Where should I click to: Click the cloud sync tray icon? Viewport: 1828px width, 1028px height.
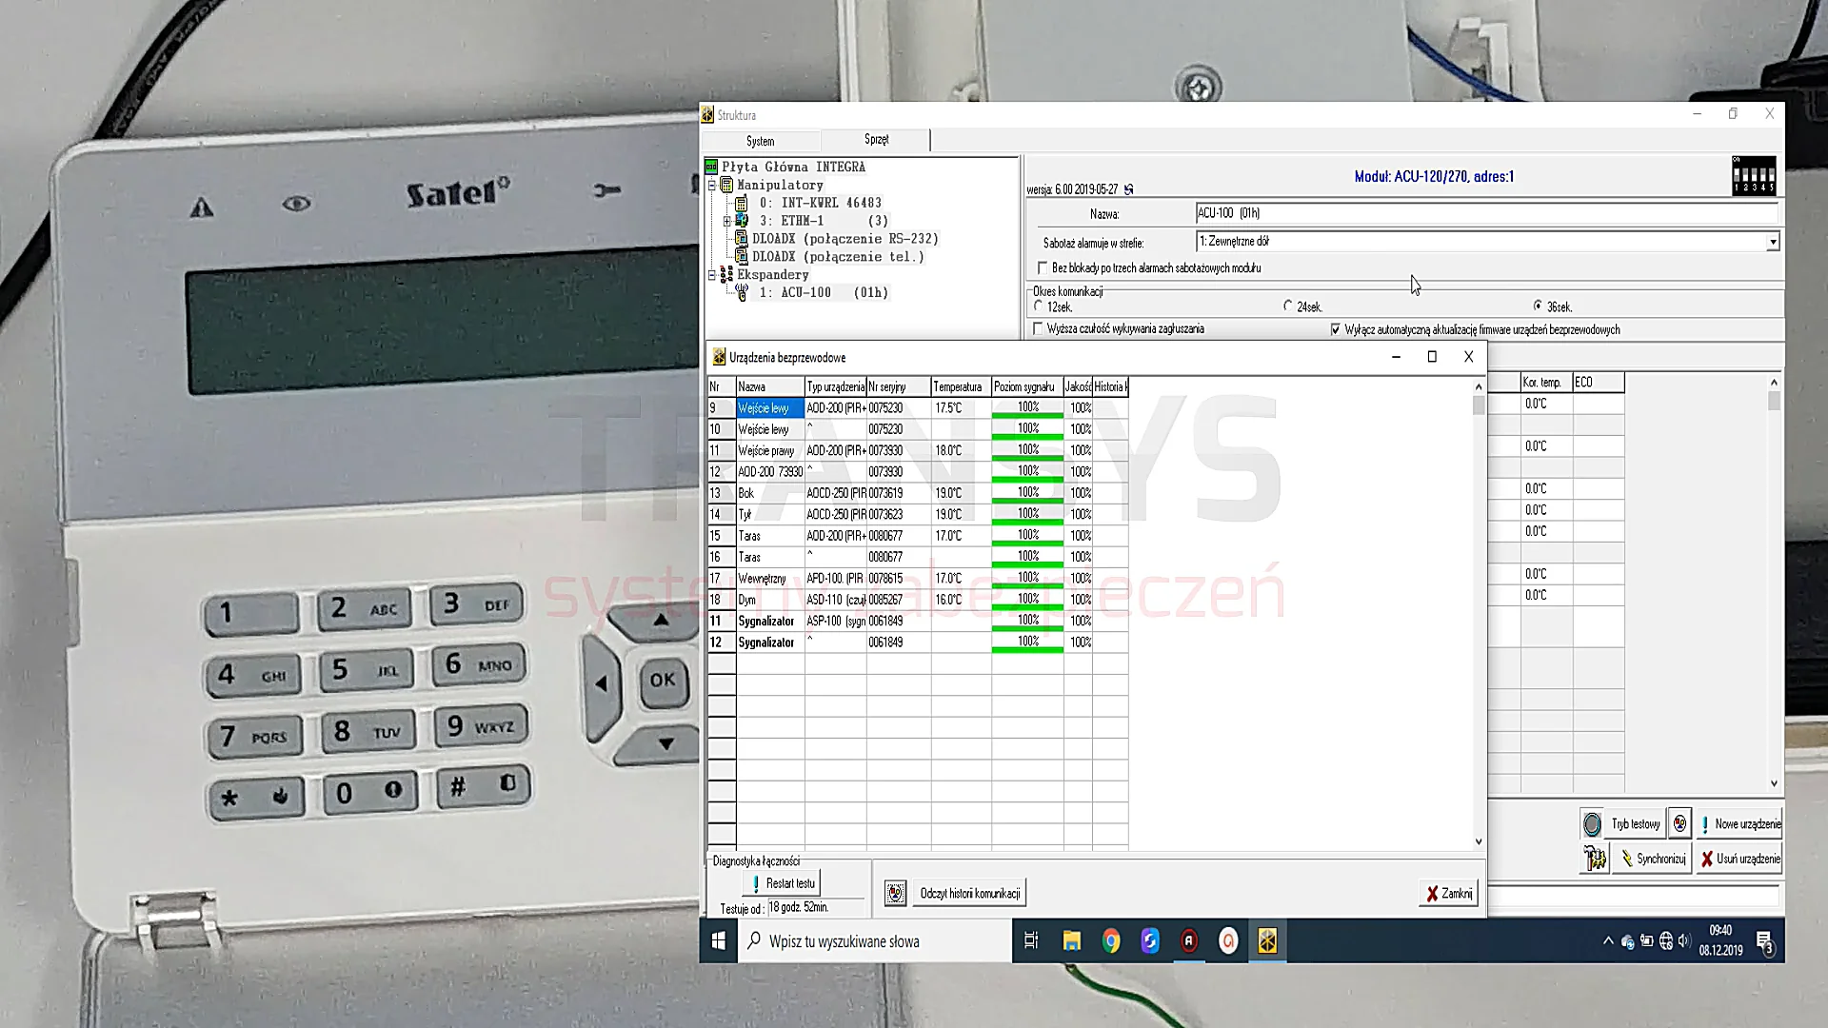(x=1627, y=941)
